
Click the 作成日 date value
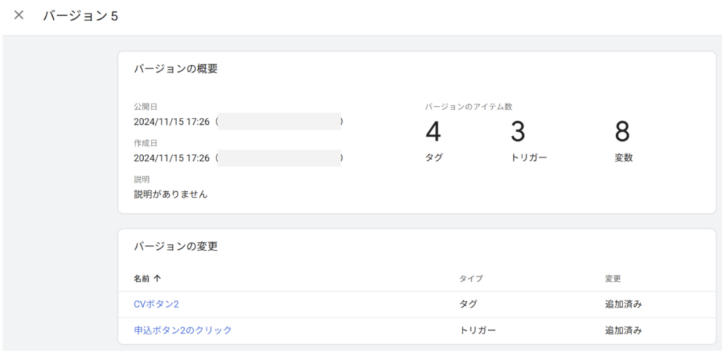[x=171, y=158]
